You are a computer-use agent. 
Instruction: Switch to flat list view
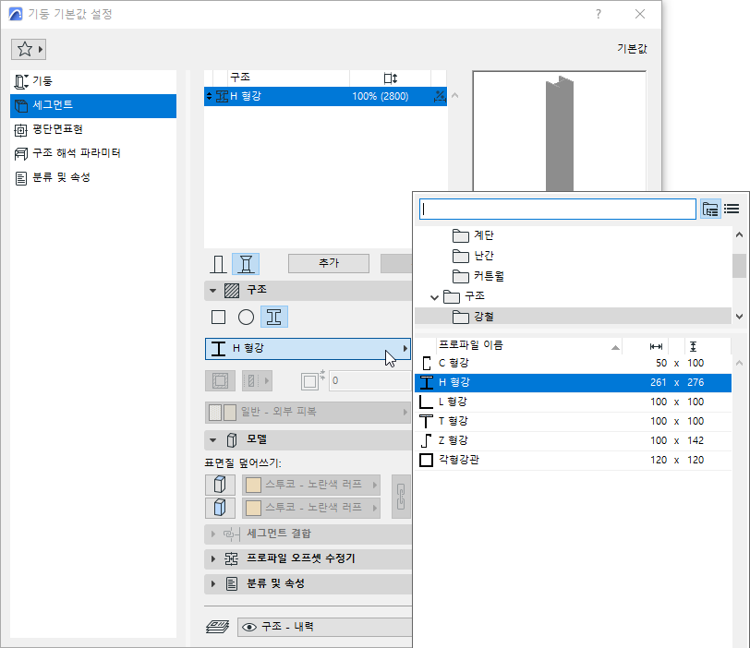click(732, 209)
